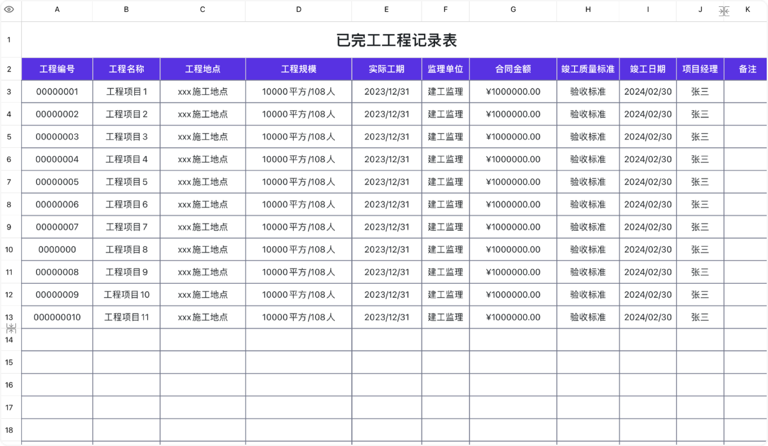The height and width of the screenshot is (446, 768).
Task: Select cell containing 00000008
Action: 57,272
